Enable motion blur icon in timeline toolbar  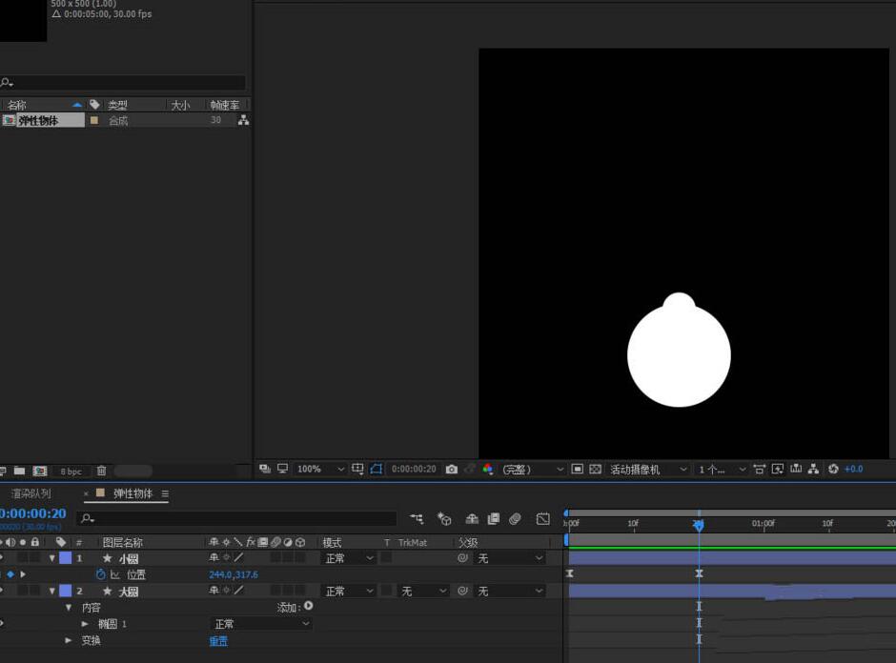(x=515, y=519)
